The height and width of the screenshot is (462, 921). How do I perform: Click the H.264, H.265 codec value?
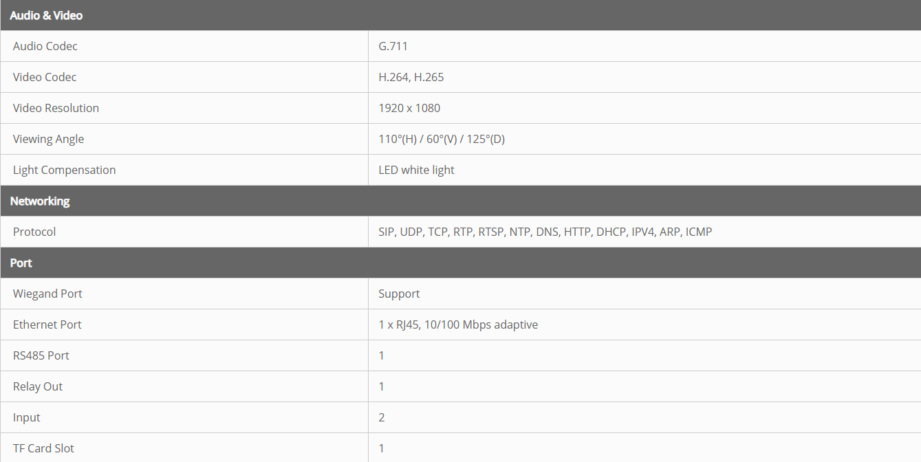tap(411, 77)
